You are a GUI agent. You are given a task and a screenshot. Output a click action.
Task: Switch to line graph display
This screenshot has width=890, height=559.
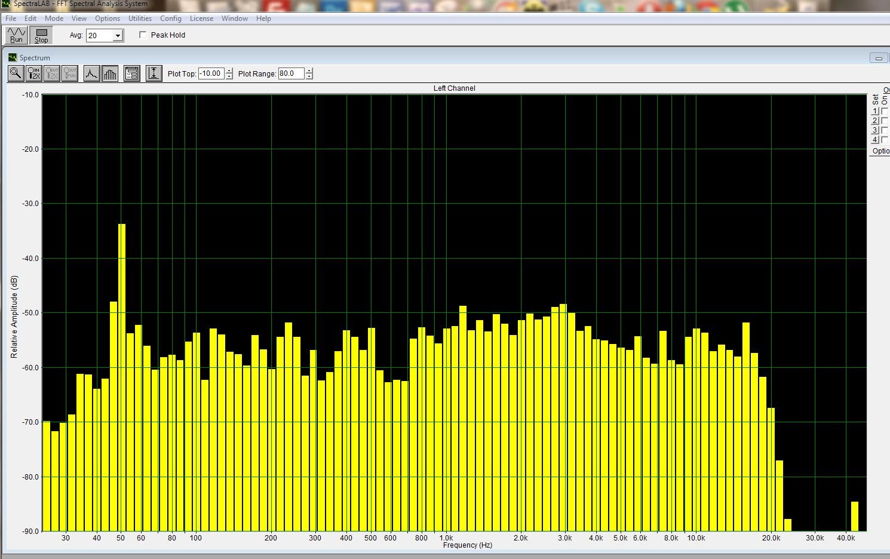pyautogui.click(x=91, y=73)
